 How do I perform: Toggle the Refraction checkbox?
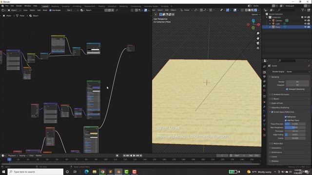(x=286, y=117)
